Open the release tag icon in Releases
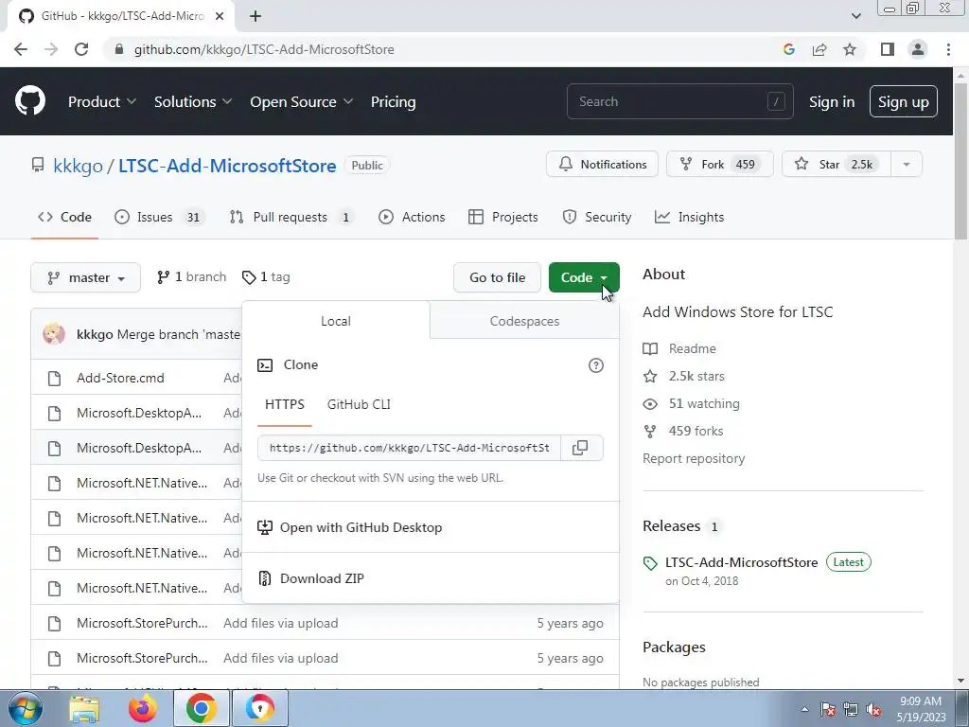The width and height of the screenshot is (969, 727). pos(650,563)
